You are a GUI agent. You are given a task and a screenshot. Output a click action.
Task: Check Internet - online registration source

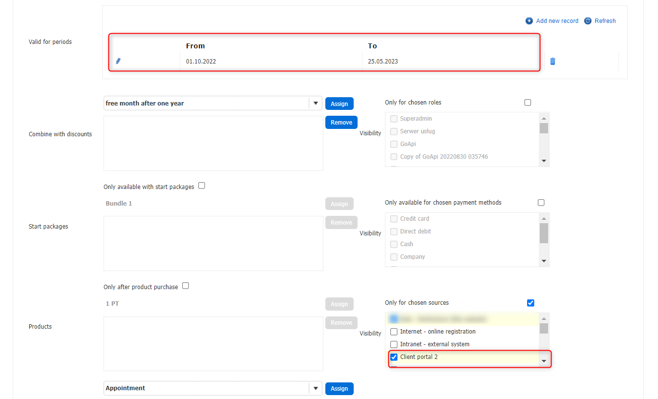tap(394, 332)
